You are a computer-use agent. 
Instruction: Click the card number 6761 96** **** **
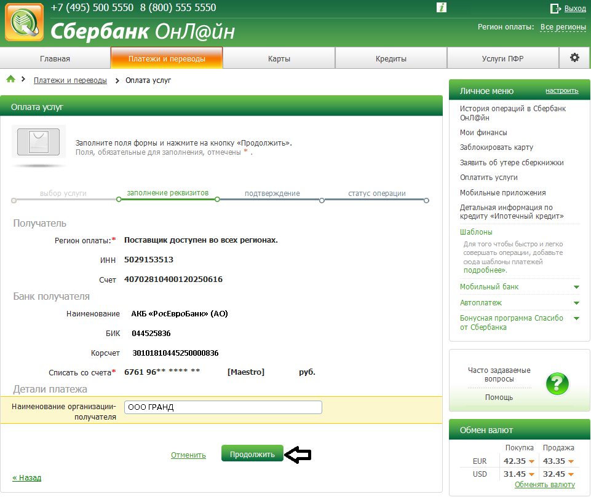click(162, 372)
